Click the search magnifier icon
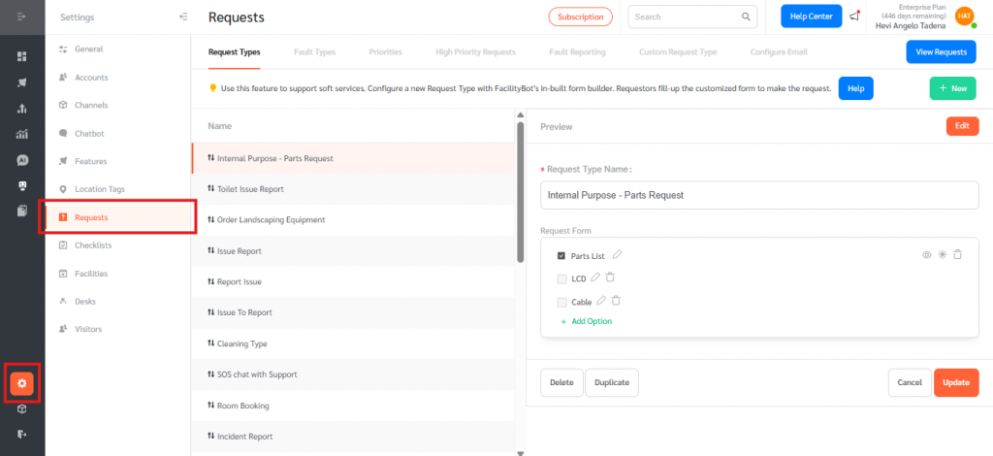Viewport: 993px width, 456px height. pyautogui.click(x=746, y=16)
